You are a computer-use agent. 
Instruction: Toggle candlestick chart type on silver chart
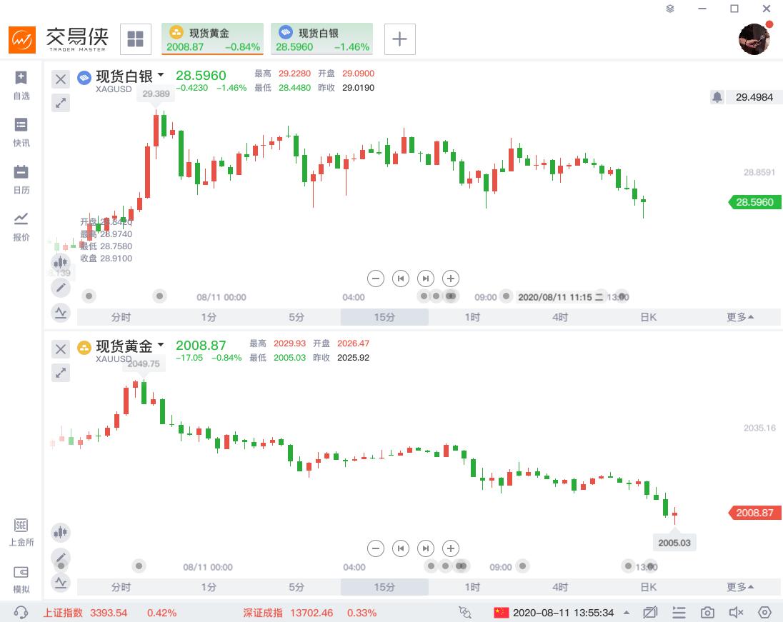61,263
